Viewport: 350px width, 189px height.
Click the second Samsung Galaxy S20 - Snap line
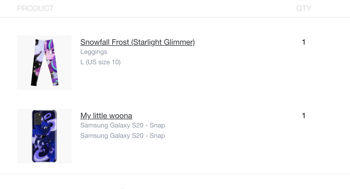coord(122,136)
